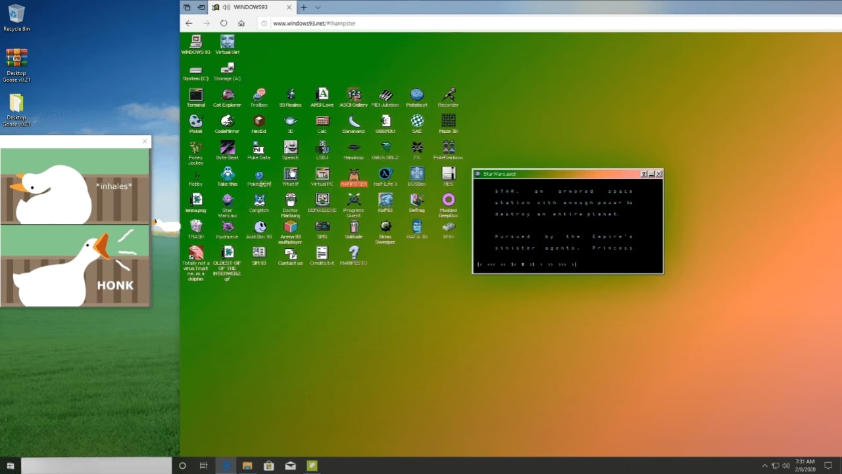Pause StarWars playback with the square symbol
842x474 pixels.
tap(522, 265)
